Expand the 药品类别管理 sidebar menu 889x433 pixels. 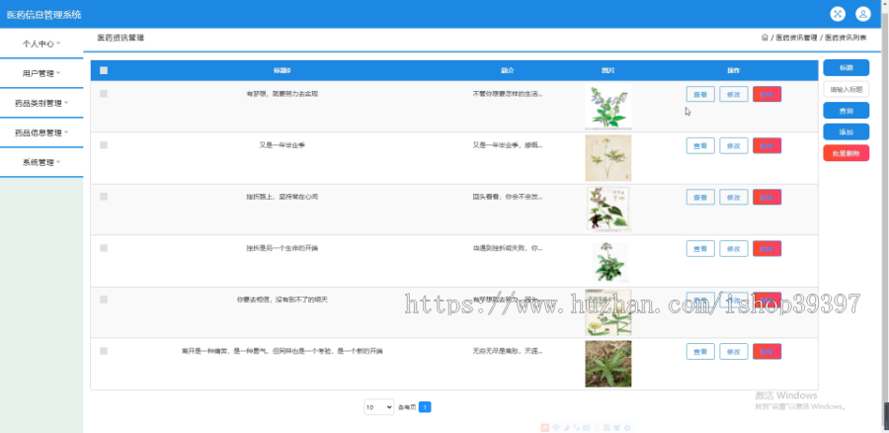coord(41,103)
